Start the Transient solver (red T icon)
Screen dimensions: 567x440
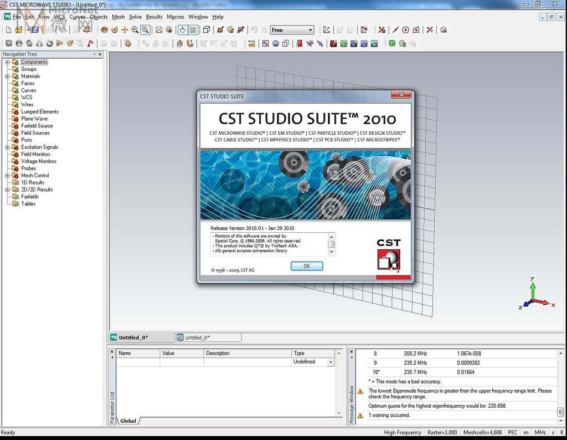[333, 44]
